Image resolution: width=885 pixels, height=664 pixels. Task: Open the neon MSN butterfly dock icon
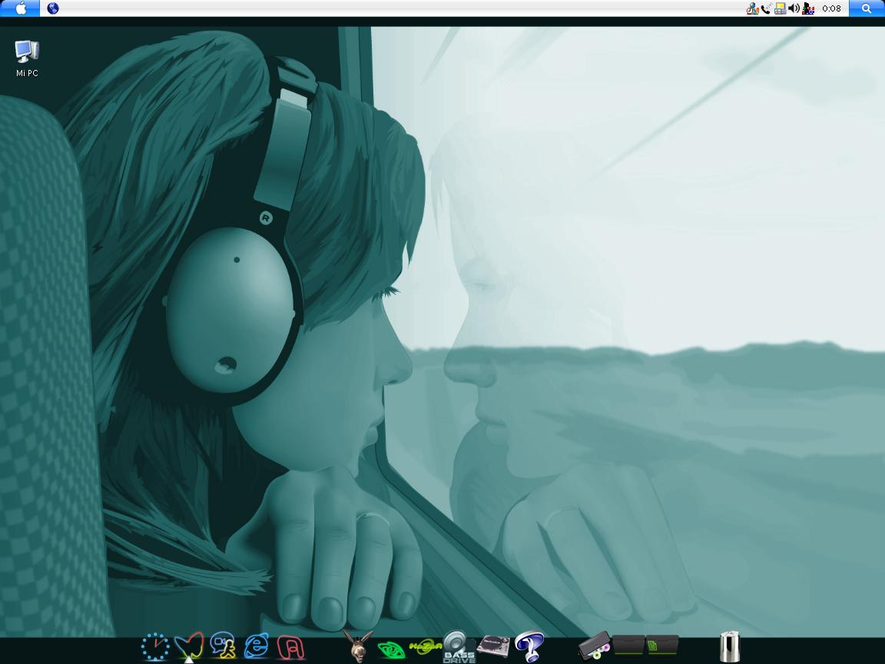(189, 646)
